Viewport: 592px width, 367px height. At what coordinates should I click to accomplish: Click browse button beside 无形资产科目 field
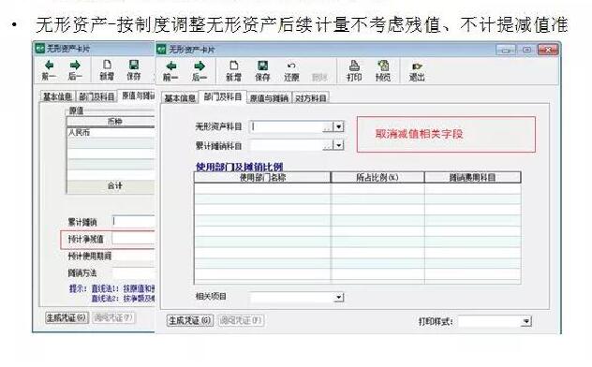(329, 126)
